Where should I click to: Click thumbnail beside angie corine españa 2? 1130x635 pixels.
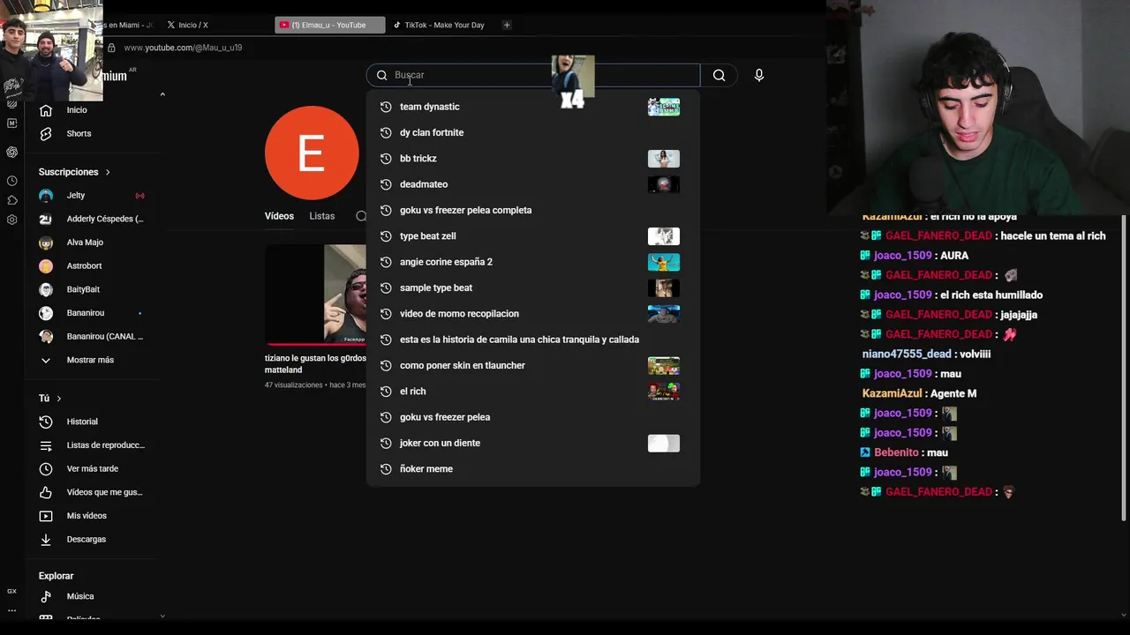[664, 262]
